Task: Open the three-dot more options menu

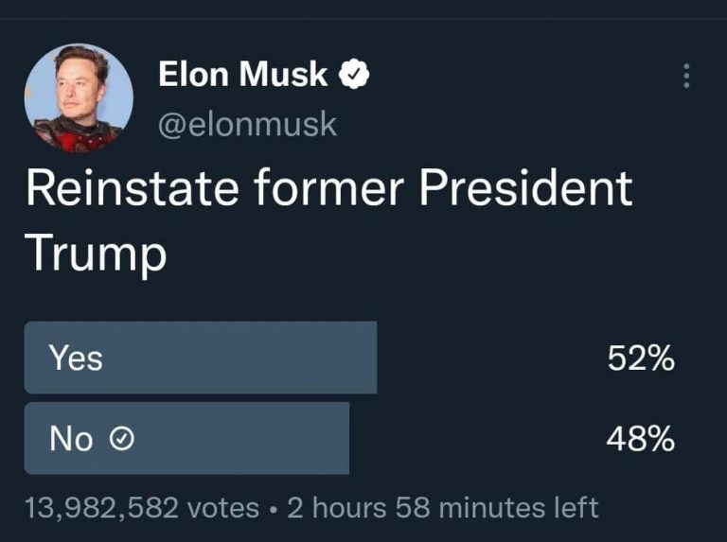Action: [x=687, y=76]
